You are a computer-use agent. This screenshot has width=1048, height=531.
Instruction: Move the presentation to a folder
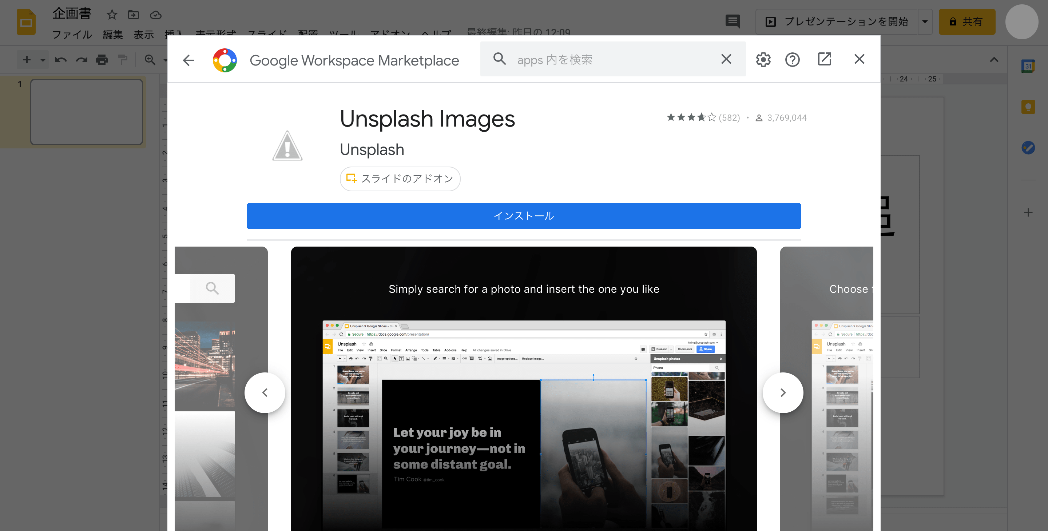134,15
